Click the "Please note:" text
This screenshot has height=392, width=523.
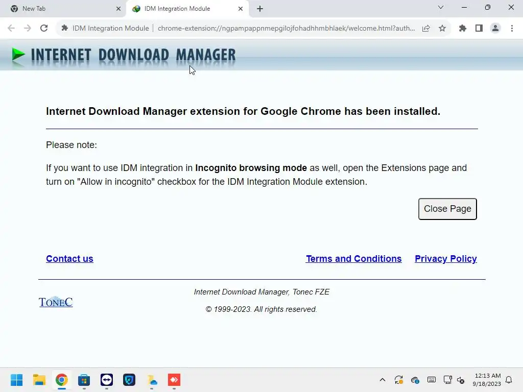click(x=72, y=145)
